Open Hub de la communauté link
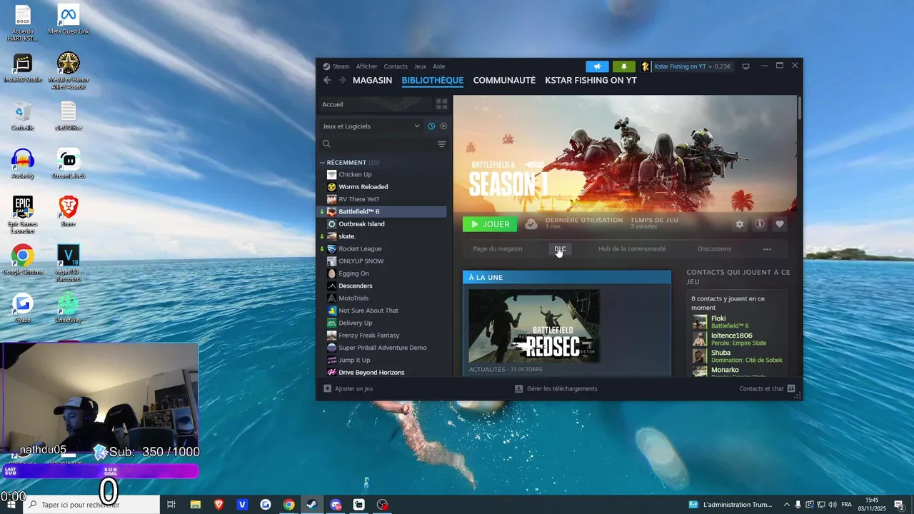Viewport: 914px width, 514px height. (x=632, y=249)
